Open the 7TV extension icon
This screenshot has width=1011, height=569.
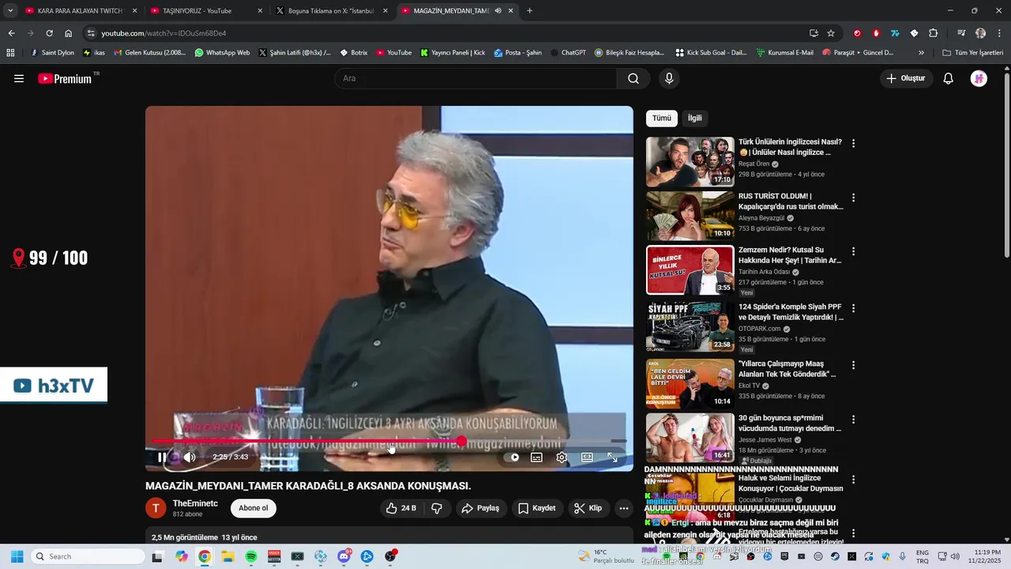coord(895,33)
